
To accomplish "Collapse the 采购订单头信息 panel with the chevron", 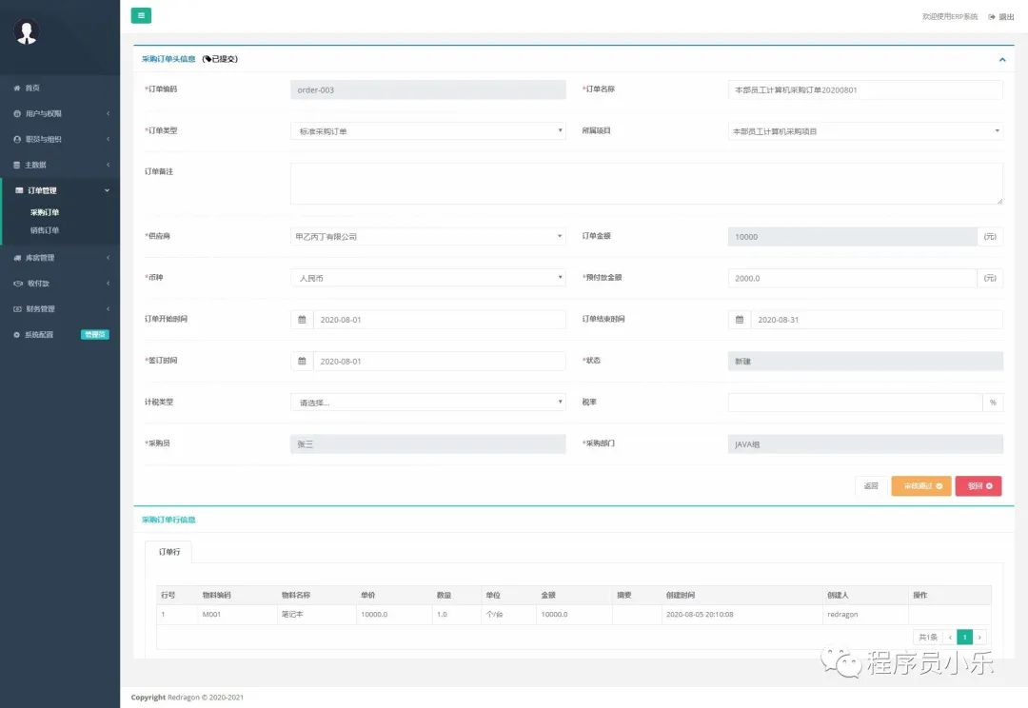I will (x=1001, y=60).
